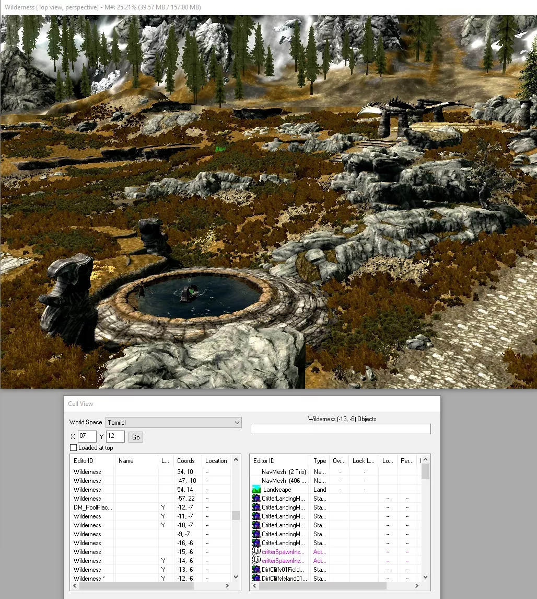Click the cell list scroll-up arrow
The height and width of the screenshot is (599, 537).
pyautogui.click(x=236, y=459)
